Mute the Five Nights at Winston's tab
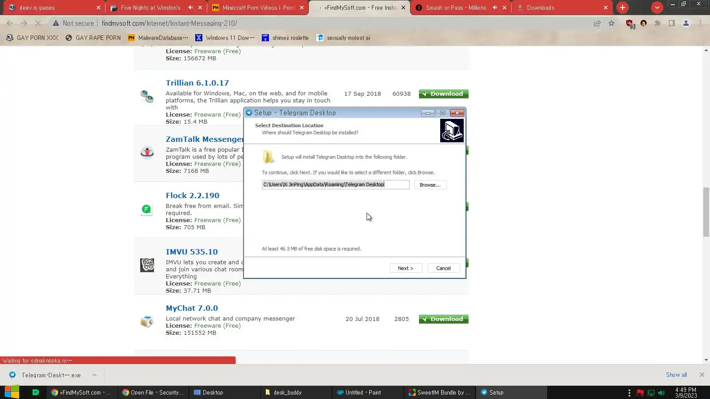 [190, 8]
